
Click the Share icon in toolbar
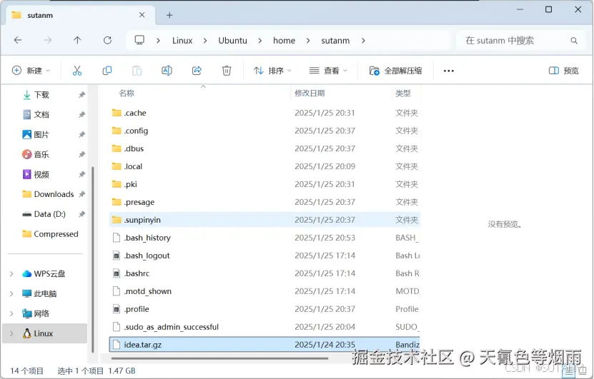197,71
